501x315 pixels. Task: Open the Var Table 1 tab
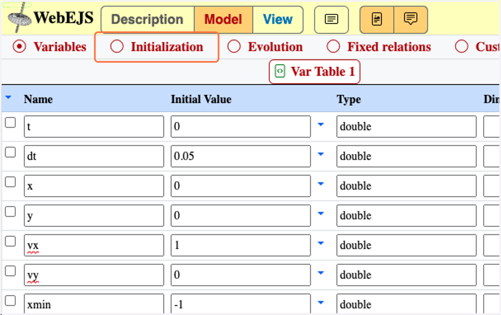click(x=314, y=72)
